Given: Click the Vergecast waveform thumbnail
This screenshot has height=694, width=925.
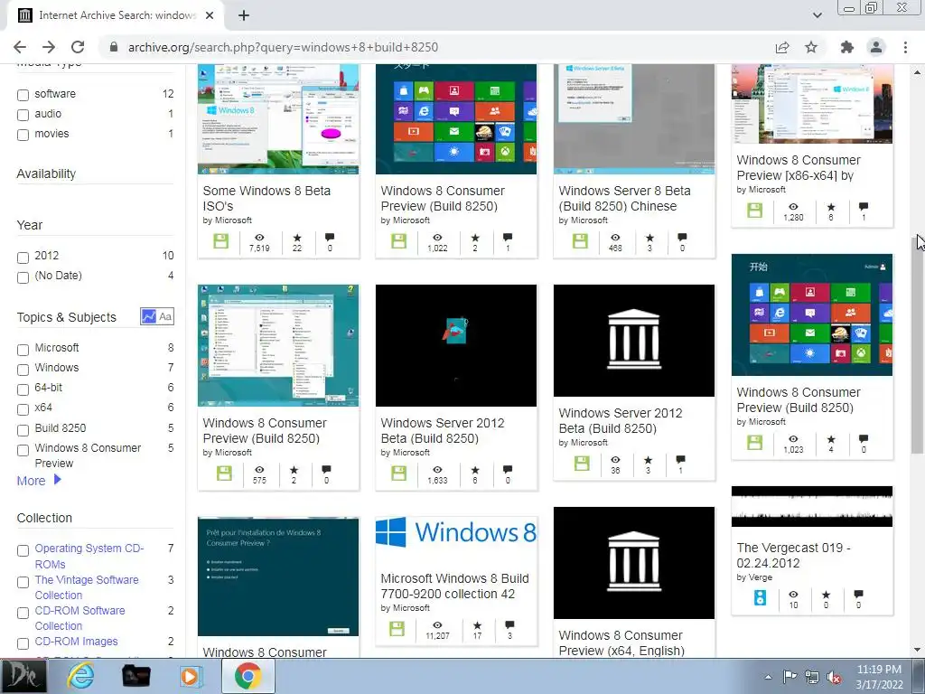Looking at the screenshot, I should pyautogui.click(x=812, y=506).
